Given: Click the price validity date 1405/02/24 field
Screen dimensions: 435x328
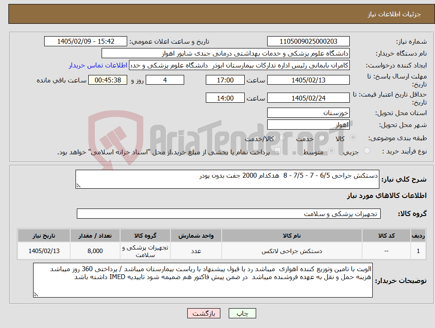Looking at the screenshot, I should (x=308, y=98).
